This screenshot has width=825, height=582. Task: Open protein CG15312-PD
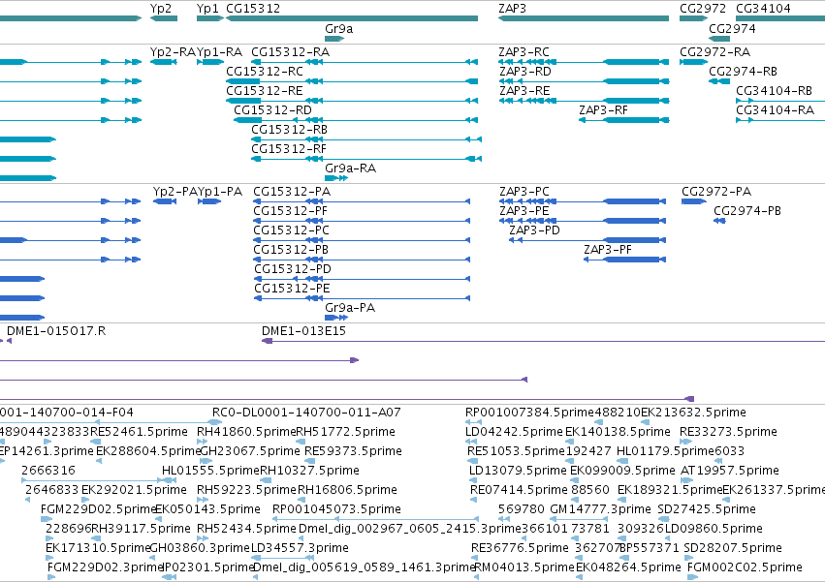click(293, 270)
